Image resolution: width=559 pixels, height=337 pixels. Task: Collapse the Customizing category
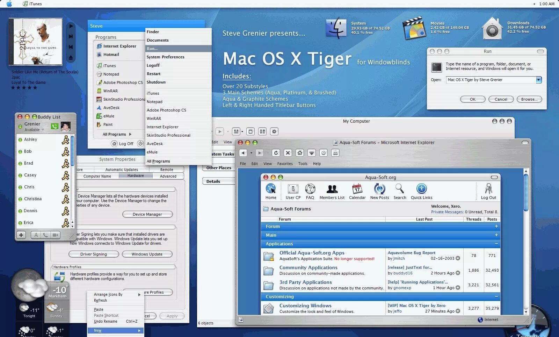coord(496,296)
